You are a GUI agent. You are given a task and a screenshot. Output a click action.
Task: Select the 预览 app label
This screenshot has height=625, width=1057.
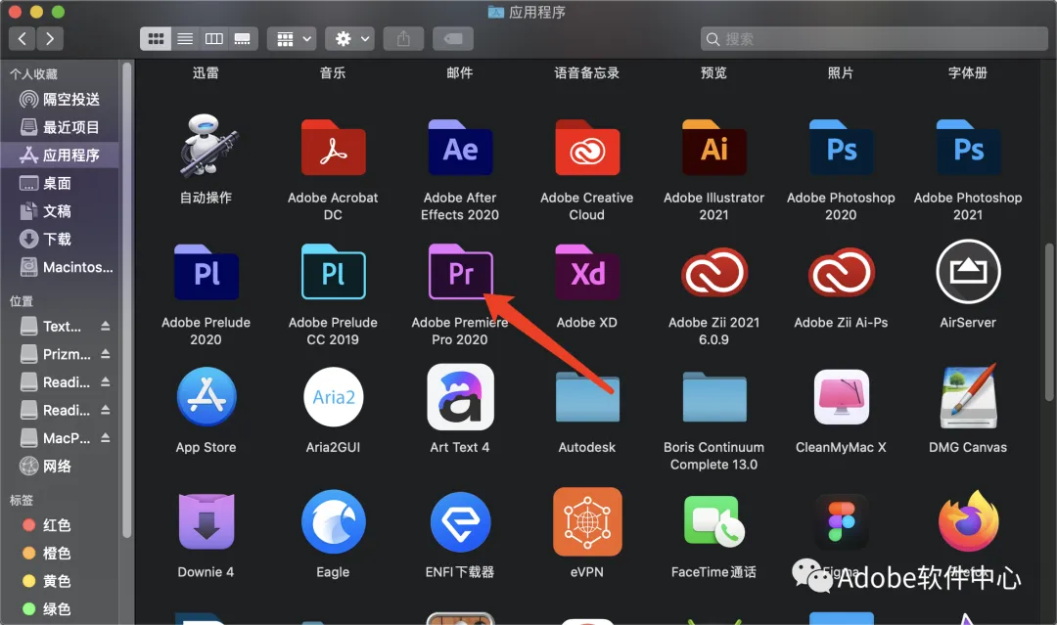pos(713,72)
